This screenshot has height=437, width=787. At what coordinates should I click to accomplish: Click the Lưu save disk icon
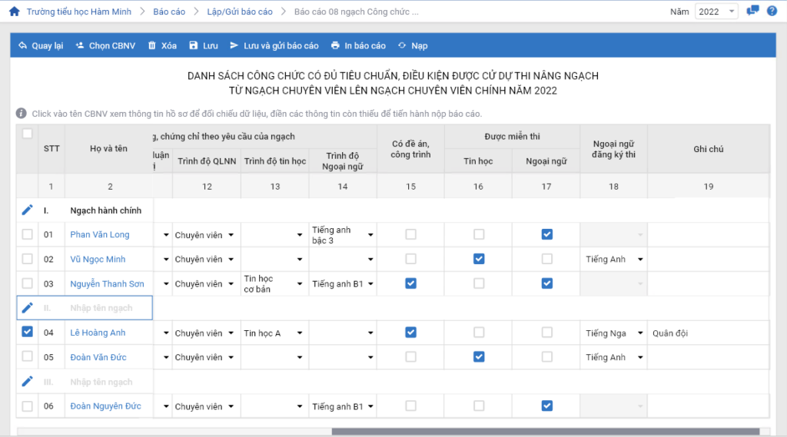(194, 45)
